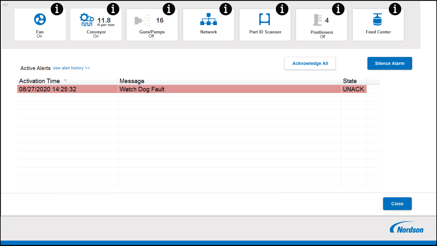Click the Activation Time sort arrow

click(66, 81)
